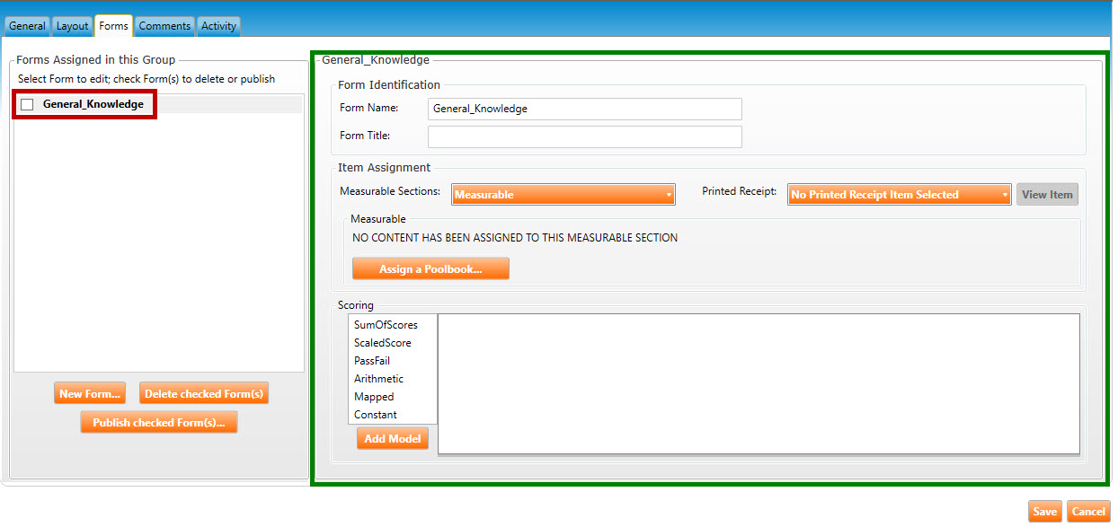The width and height of the screenshot is (1118, 527).
Task: Expand the Measurable Sections dropdown
Action: point(563,195)
